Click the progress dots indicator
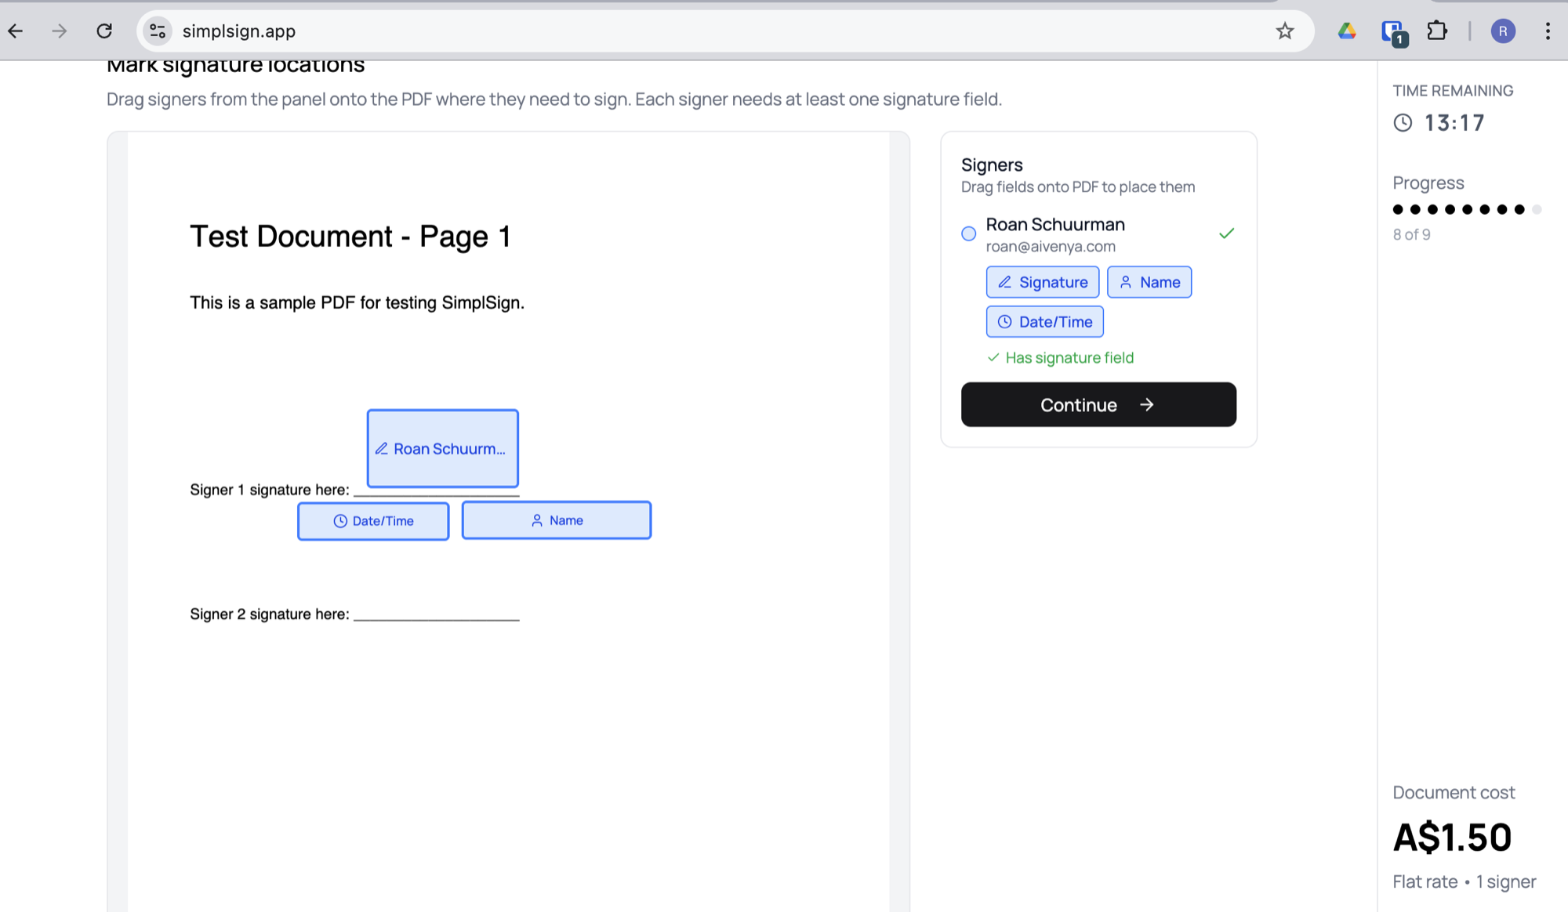Viewport: 1568px width, 912px height. tap(1466, 209)
